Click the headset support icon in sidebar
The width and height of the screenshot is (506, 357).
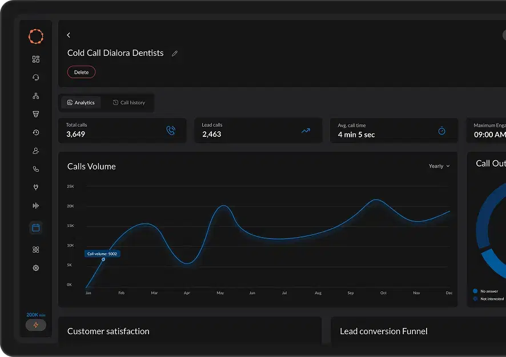coord(36,78)
